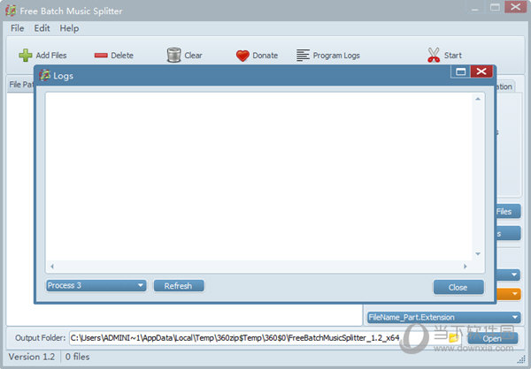
Task: Click the red minus Delete icon
Action: pos(101,56)
